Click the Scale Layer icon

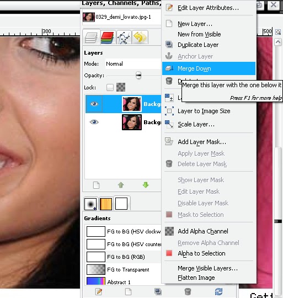(169, 124)
